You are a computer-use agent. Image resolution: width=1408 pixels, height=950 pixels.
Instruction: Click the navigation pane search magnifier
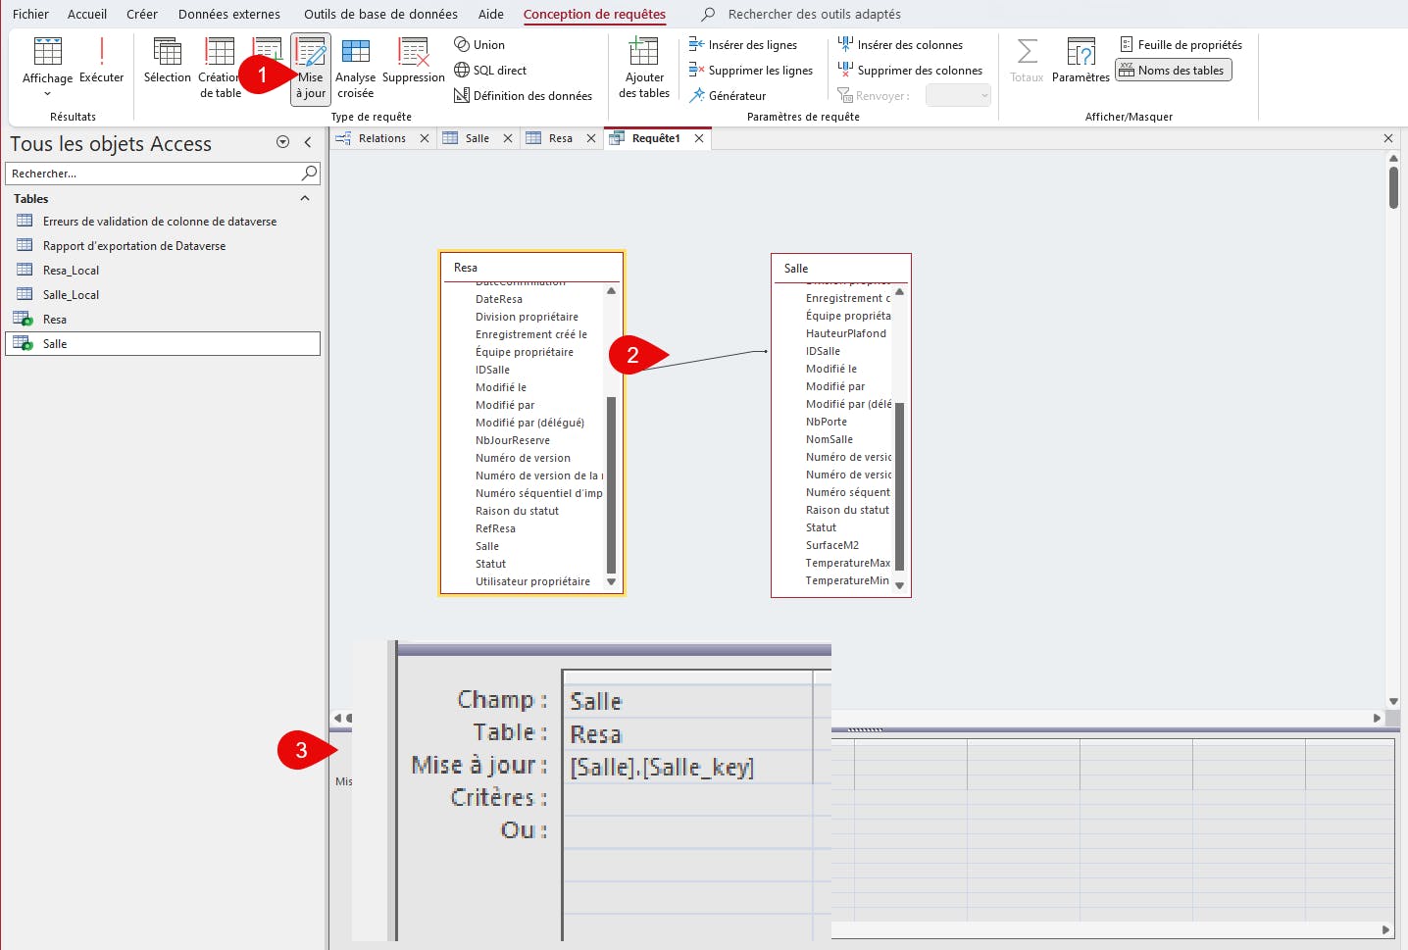(309, 174)
